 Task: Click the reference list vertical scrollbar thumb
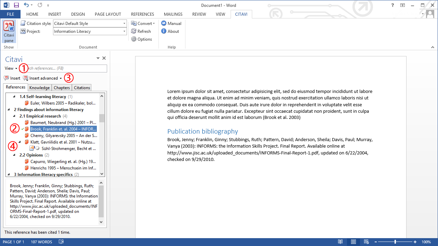[x=102, y=118]
